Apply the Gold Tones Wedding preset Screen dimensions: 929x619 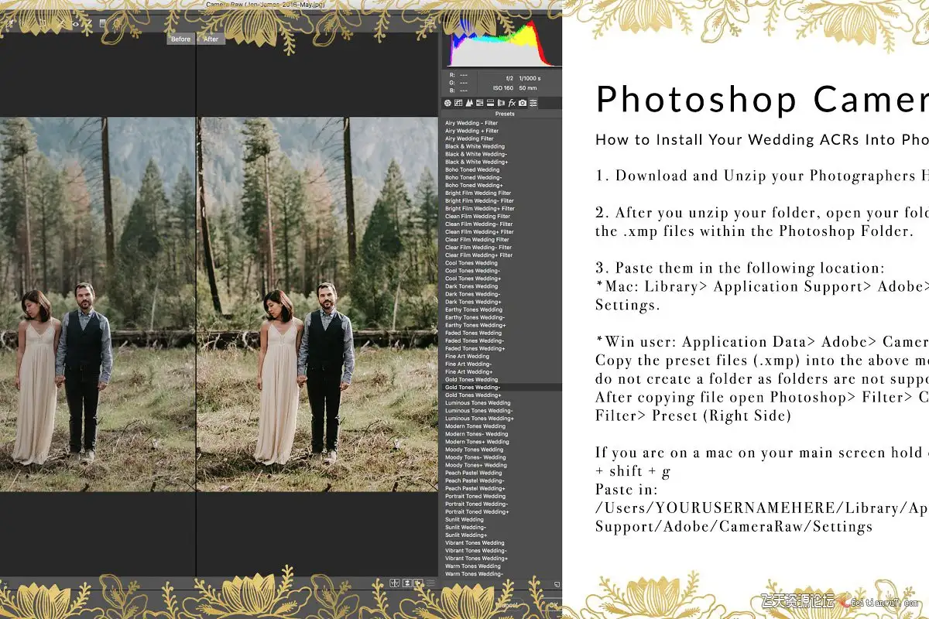click(x=471, y=379)
